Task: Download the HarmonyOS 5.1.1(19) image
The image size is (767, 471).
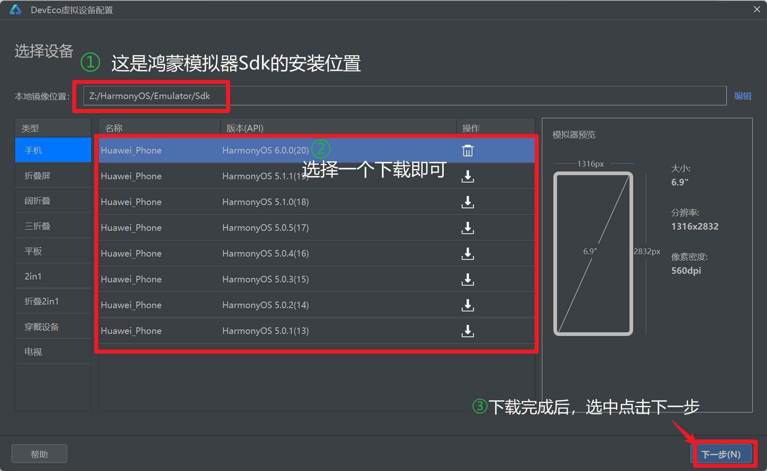Action: [x=467, y=176]
